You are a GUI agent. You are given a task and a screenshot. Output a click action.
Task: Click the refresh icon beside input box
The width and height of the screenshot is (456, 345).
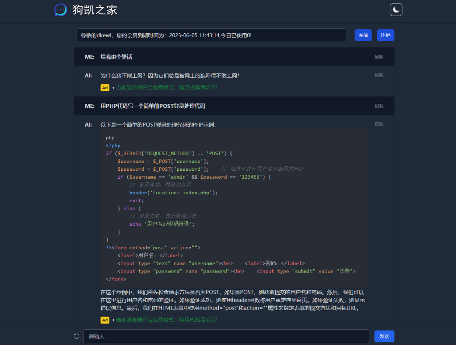pos(77,336)
